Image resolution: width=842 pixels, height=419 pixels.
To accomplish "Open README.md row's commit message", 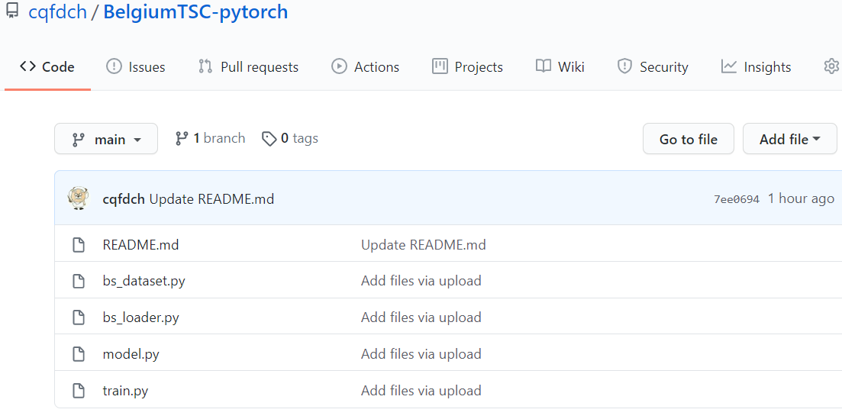I will point(423,245).
